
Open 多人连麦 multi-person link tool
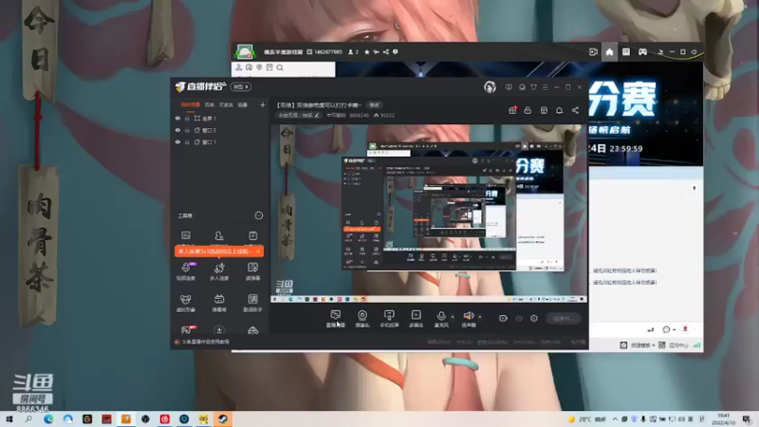click(219, 271)
